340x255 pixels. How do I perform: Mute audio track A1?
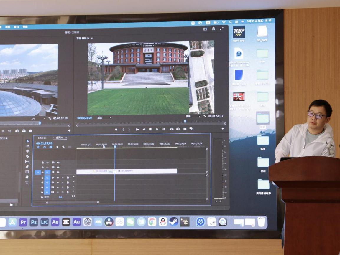(58, 178)
